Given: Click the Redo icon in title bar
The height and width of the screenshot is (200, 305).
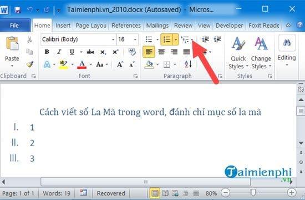Looking at the screenshot, I should click(x=47, y=10).
